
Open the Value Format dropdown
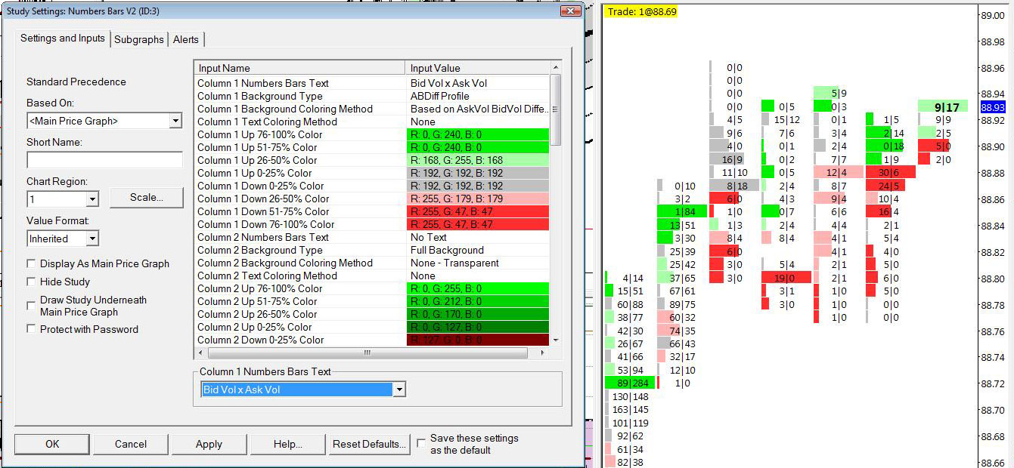(x=92, y=239)
